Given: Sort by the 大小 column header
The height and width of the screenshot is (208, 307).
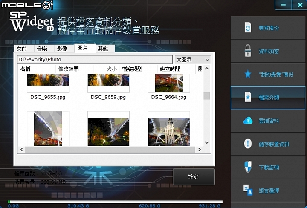Looking at the screenshot, I should (107, 69).
